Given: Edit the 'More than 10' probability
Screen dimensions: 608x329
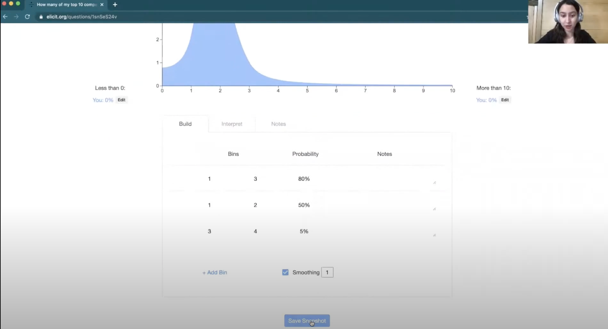Looking at the screenshot, I should 505,100.
